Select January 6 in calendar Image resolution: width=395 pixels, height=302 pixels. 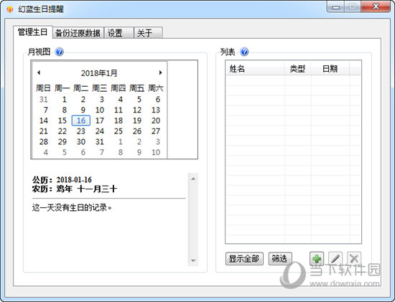click(x=158, y=100)
